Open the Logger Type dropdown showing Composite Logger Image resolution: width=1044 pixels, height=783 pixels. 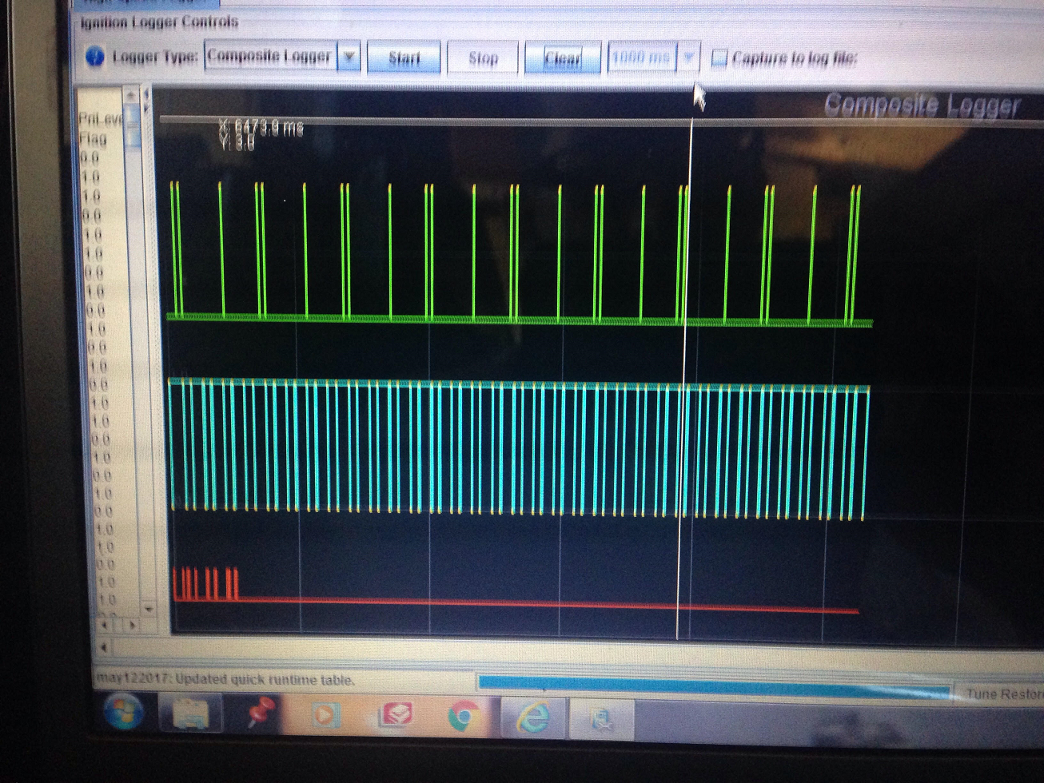pos(282,57)
